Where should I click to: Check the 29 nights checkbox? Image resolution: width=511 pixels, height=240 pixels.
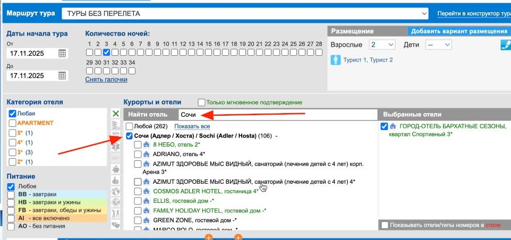[89, 71]
